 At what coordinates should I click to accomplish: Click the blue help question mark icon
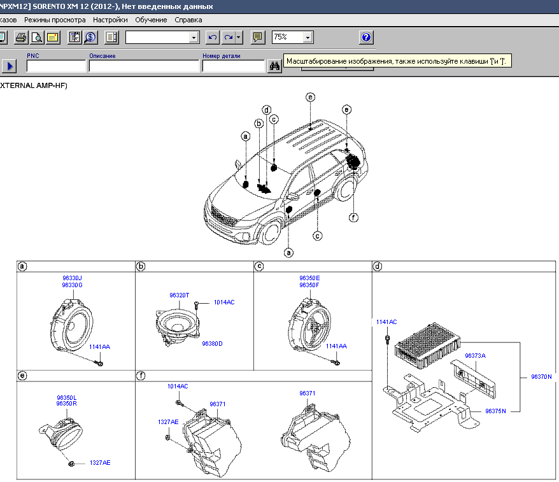point(366,38)
